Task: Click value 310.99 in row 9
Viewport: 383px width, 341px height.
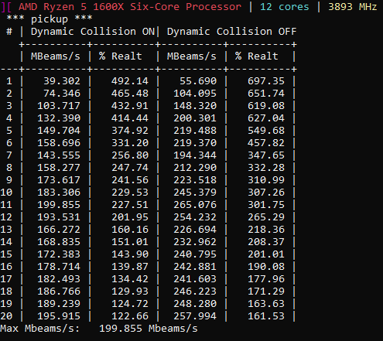Action: [266, 180]
